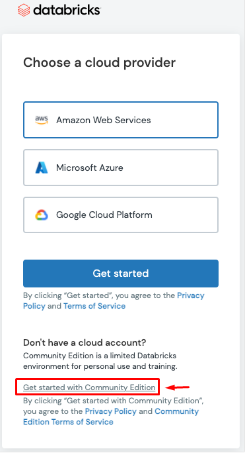Click the databricks wordmark in header
This screenshot has height=453, width=245.
click(x=67, y=10)
